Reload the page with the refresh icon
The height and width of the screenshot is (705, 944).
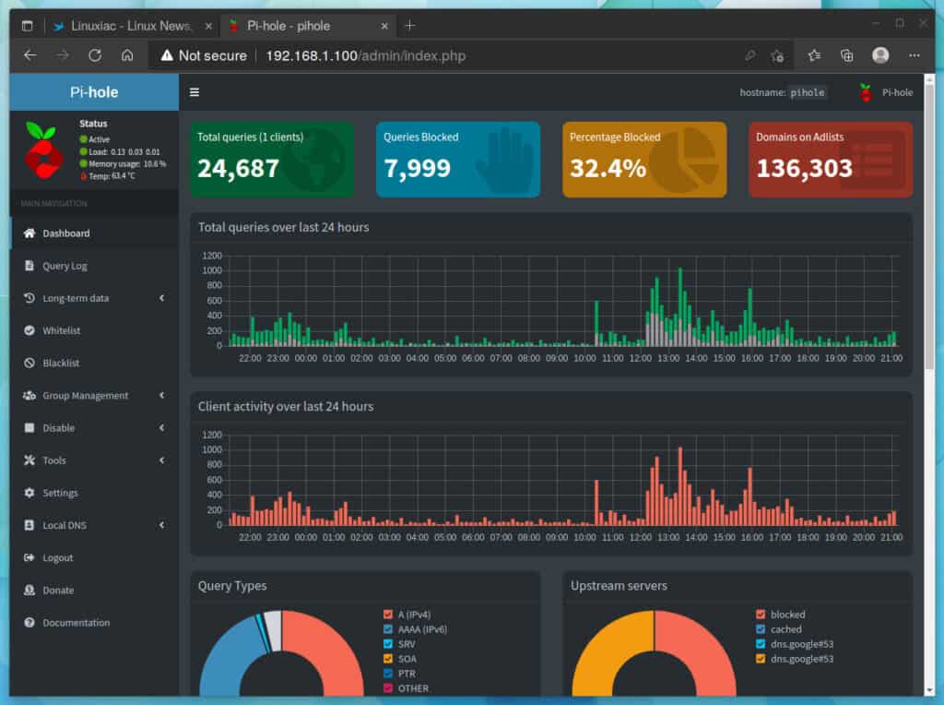click(95, 55)
